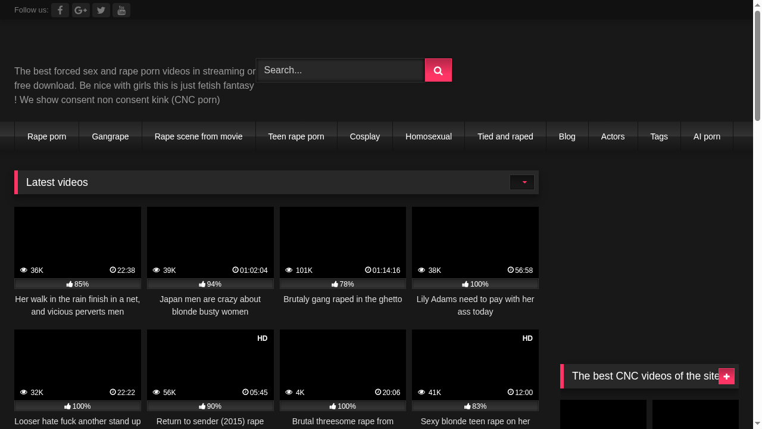The width and height of the screenshot is (762, 429).
Task: Go to the Actors page
Action: pos(613,136)
